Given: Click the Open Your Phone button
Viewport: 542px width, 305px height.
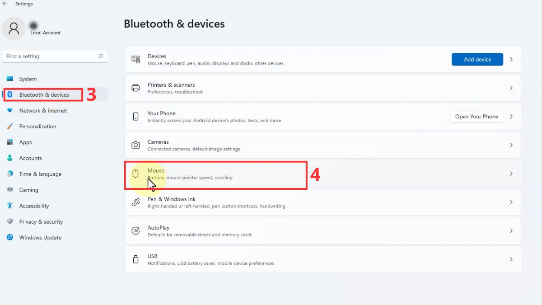Looking at the screenshot, I should click(x=477, y=116).
